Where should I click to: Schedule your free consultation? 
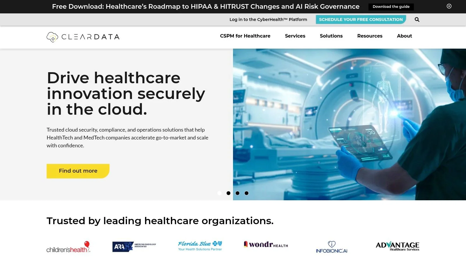pyautogui.click(x=361, y=19)
